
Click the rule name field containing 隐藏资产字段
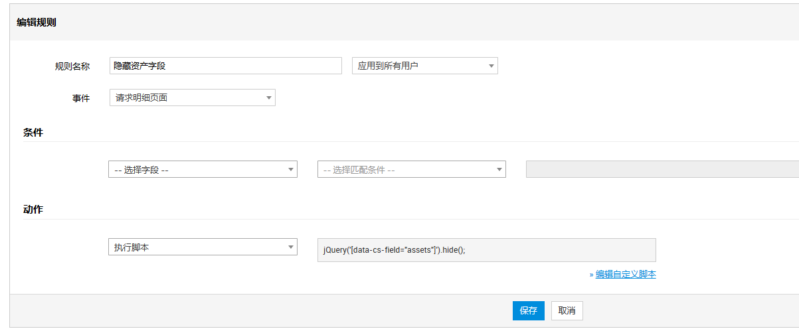tap(225, 66)
